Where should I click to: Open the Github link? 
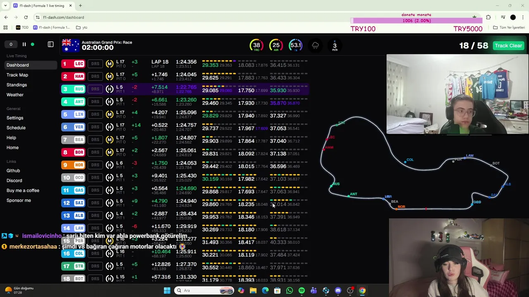click(x=13, y=170)
